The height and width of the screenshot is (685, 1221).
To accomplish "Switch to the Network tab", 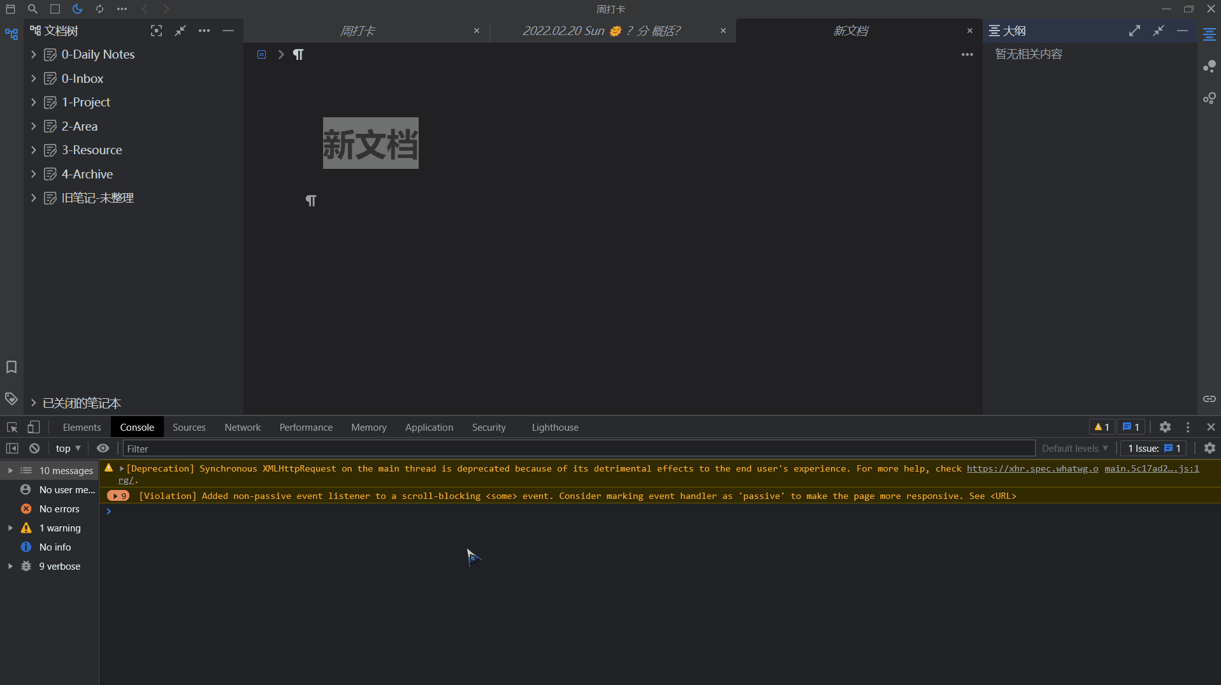I will (x=242, y=428).
